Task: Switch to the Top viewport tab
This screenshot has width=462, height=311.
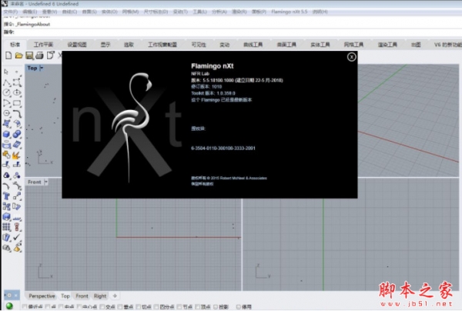Action: click(x=65, y=296)
